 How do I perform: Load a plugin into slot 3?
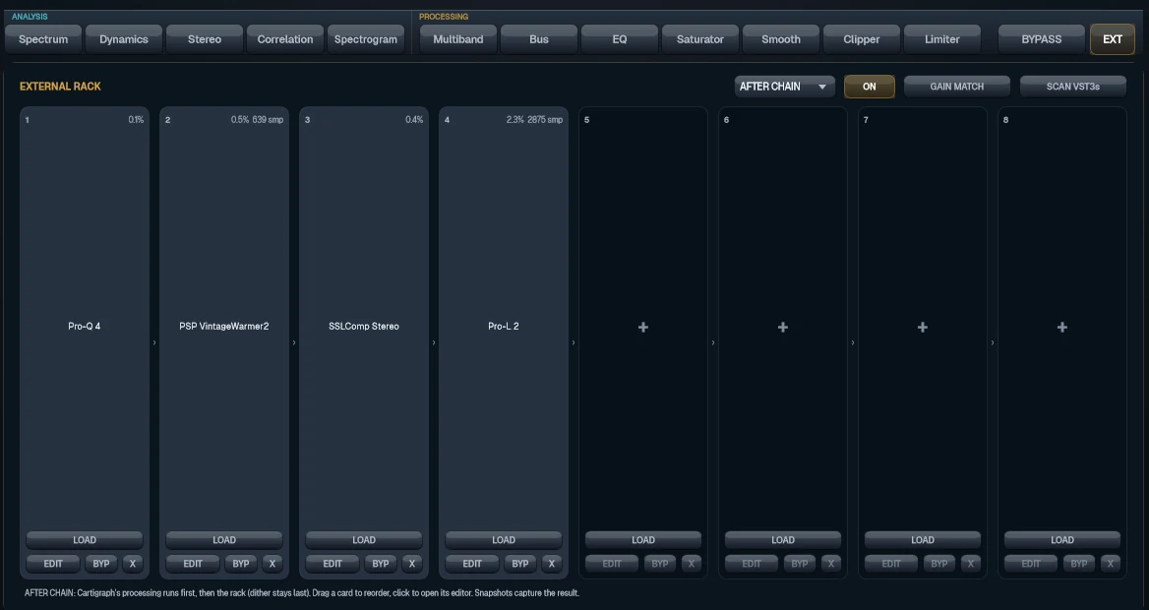[x=363, y=540]
